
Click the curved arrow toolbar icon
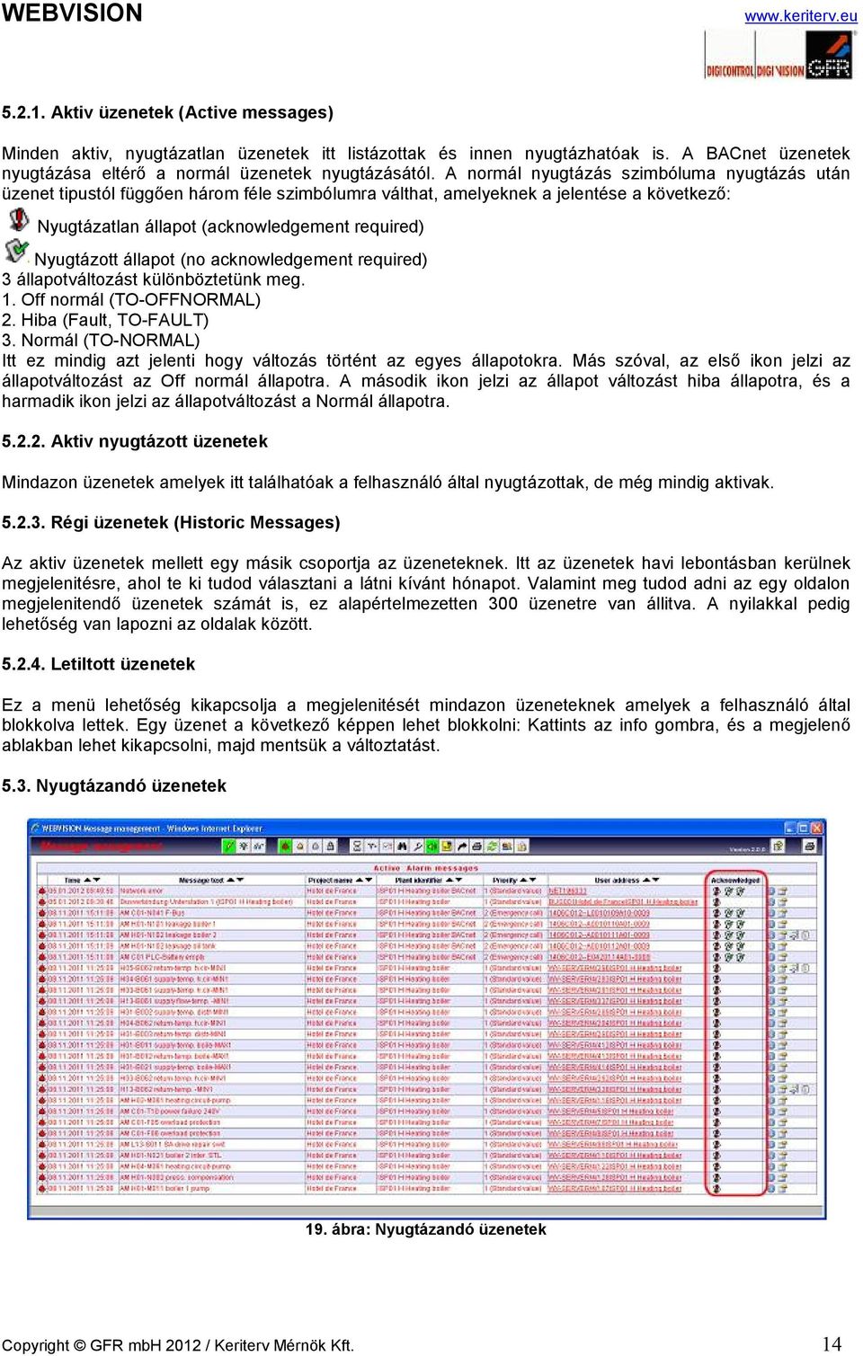click(x=461, y=846)
